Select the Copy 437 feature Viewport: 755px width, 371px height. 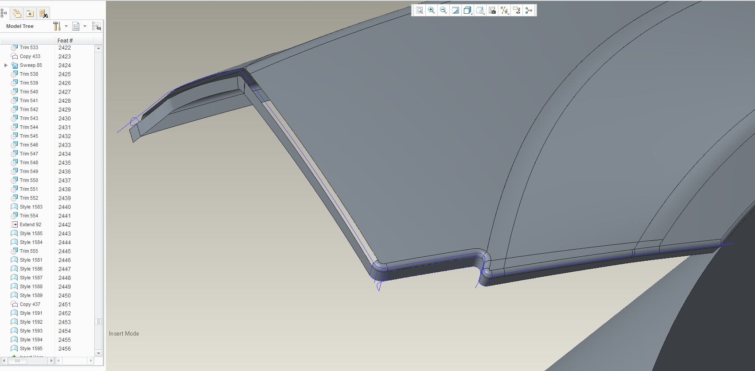point(30,304)
